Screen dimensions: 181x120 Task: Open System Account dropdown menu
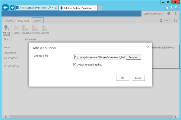(x=154, y=14)
